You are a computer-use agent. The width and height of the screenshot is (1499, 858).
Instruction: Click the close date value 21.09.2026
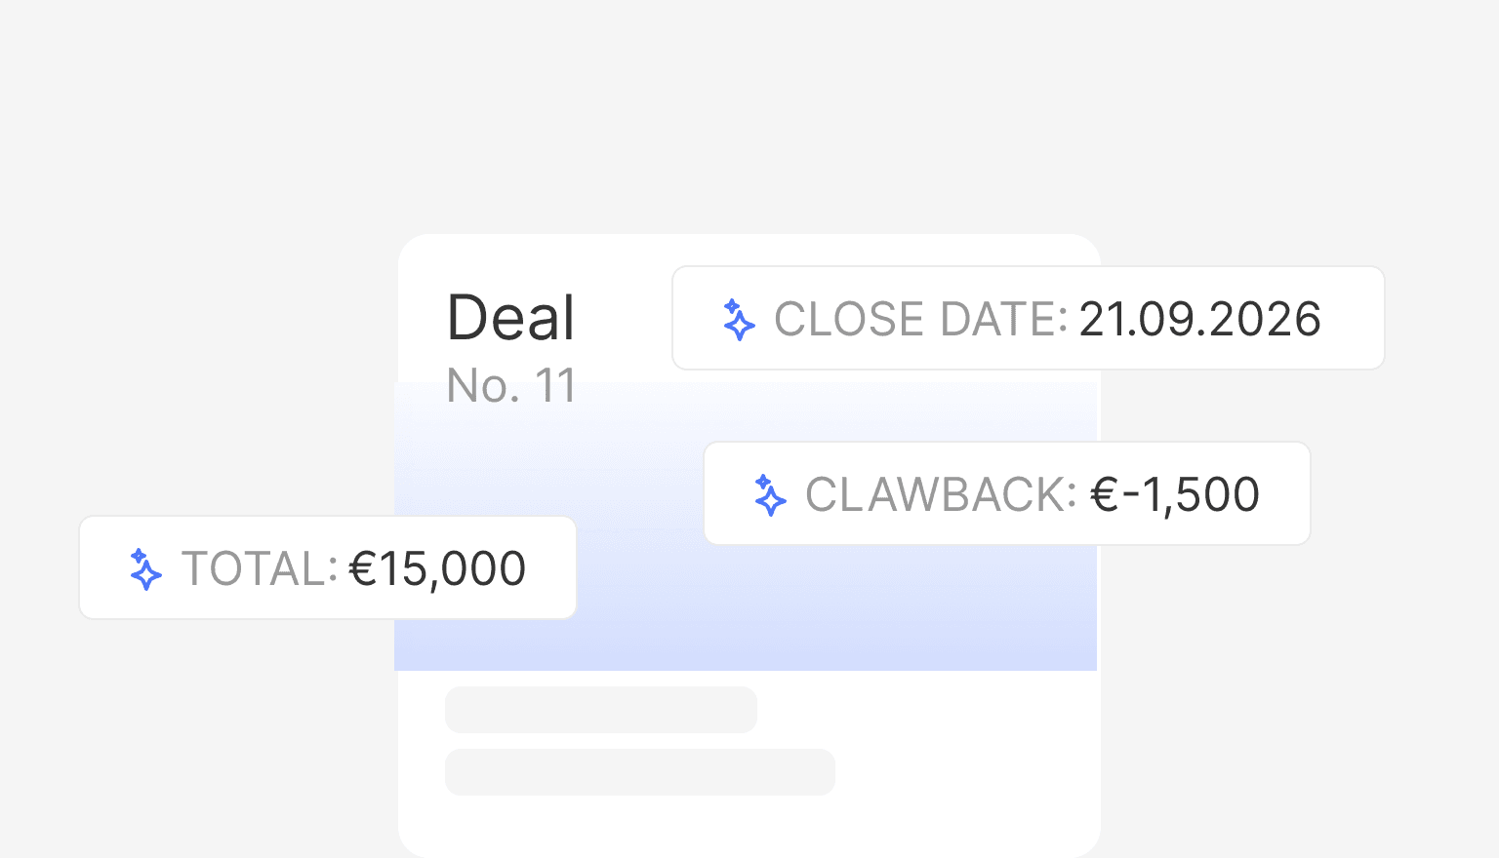click(x=1199, y=320)
